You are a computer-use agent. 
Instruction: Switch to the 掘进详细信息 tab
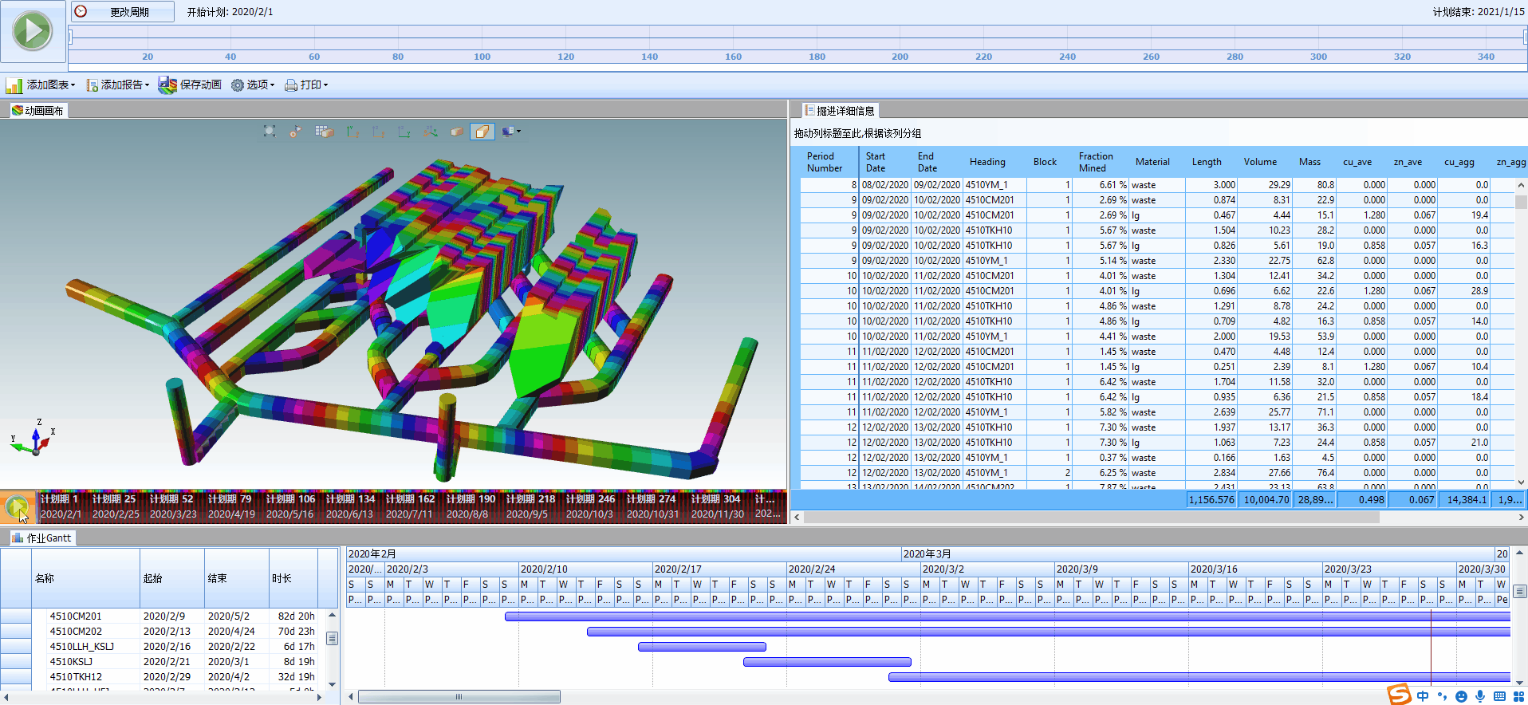click(x=844, y=111)
